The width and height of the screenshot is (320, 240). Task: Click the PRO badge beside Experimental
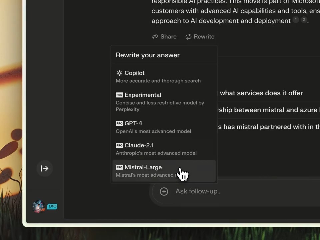(x=119, y=95)
